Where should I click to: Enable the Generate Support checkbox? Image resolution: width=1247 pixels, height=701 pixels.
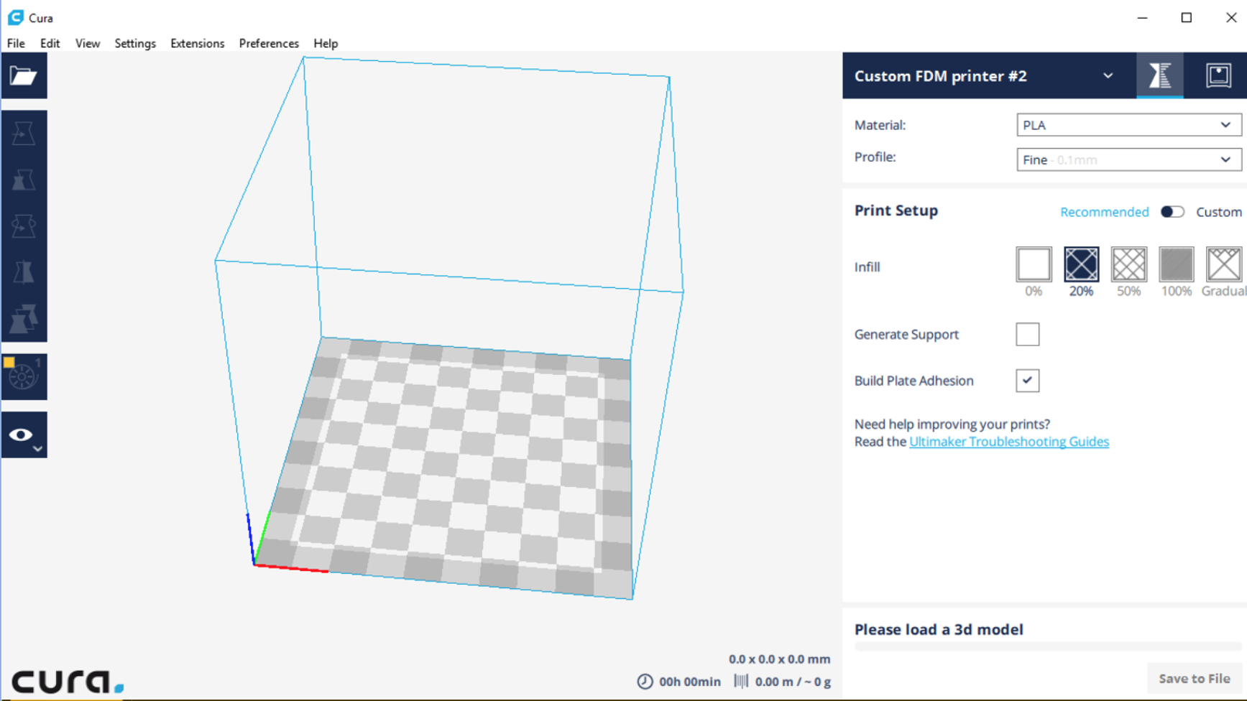click(1028, 334)
